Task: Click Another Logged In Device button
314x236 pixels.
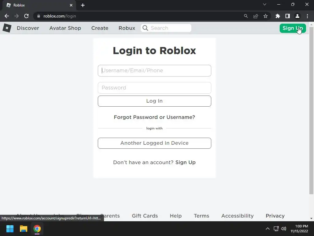Action: pyautogui.click(x=155, y=143)
